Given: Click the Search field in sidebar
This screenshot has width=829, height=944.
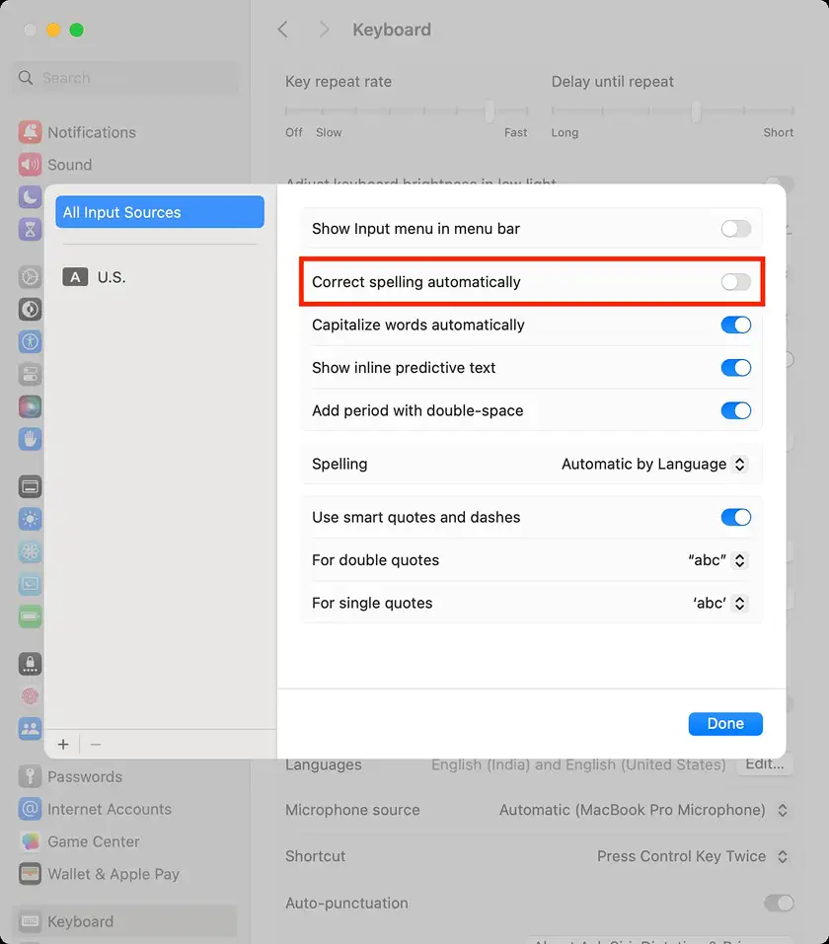Looking at the screenshot, I should point(126,78).
